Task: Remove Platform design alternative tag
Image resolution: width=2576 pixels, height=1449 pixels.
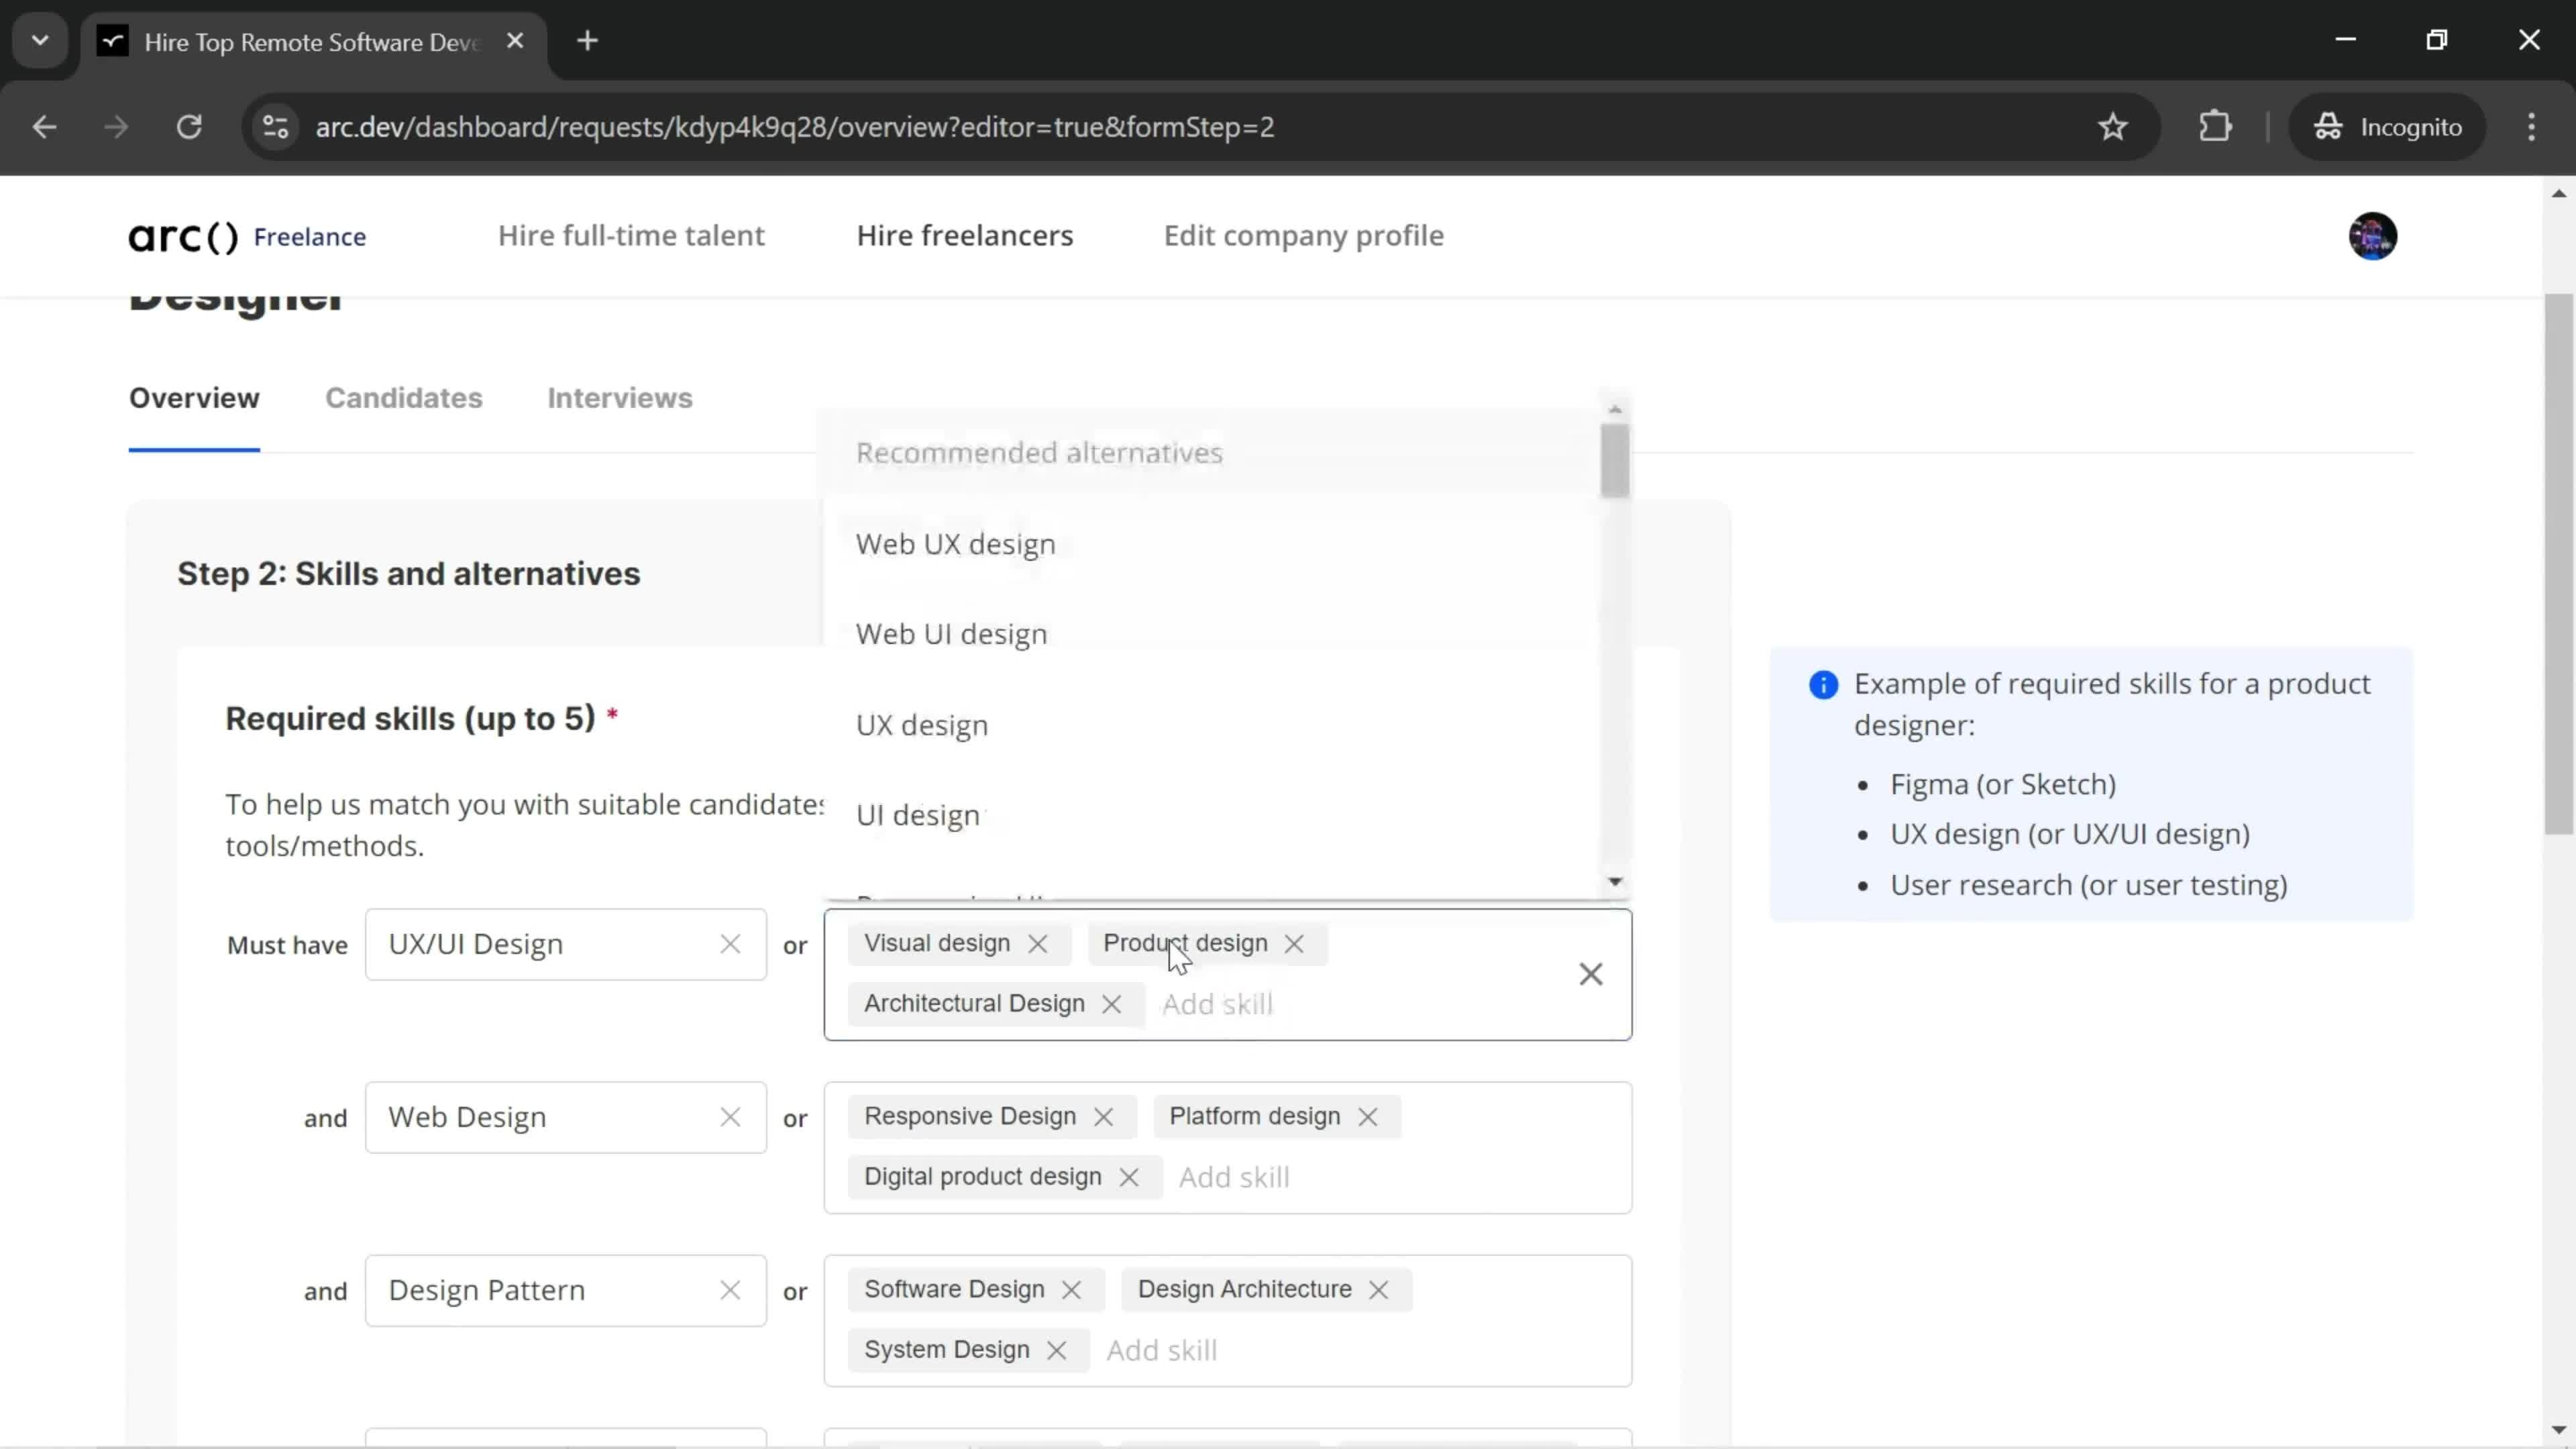Action: (x=1371, y=1116)
